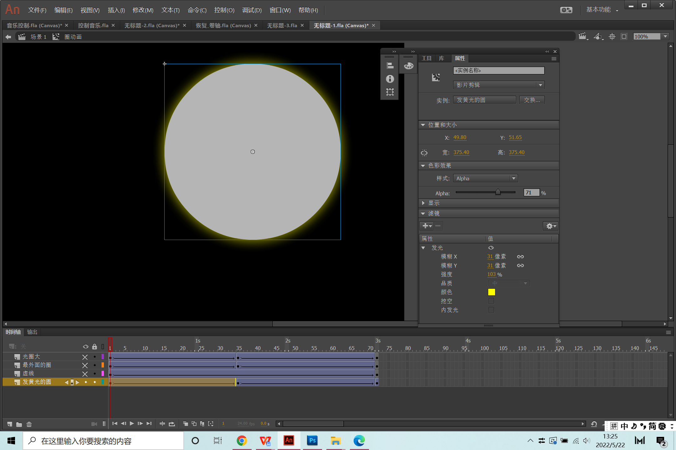Viewport: 676px width, 450px height.
Task: Toggle the glow filter eye icon
Action: [x=491, y=247]
